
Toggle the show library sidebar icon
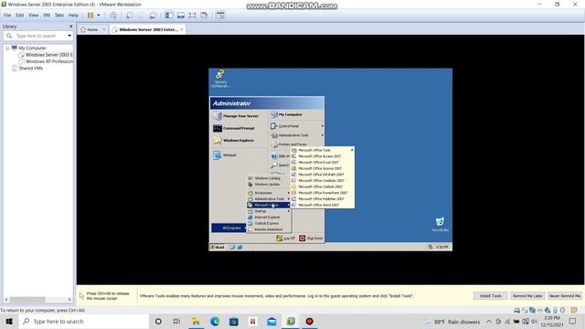point(169,16)
